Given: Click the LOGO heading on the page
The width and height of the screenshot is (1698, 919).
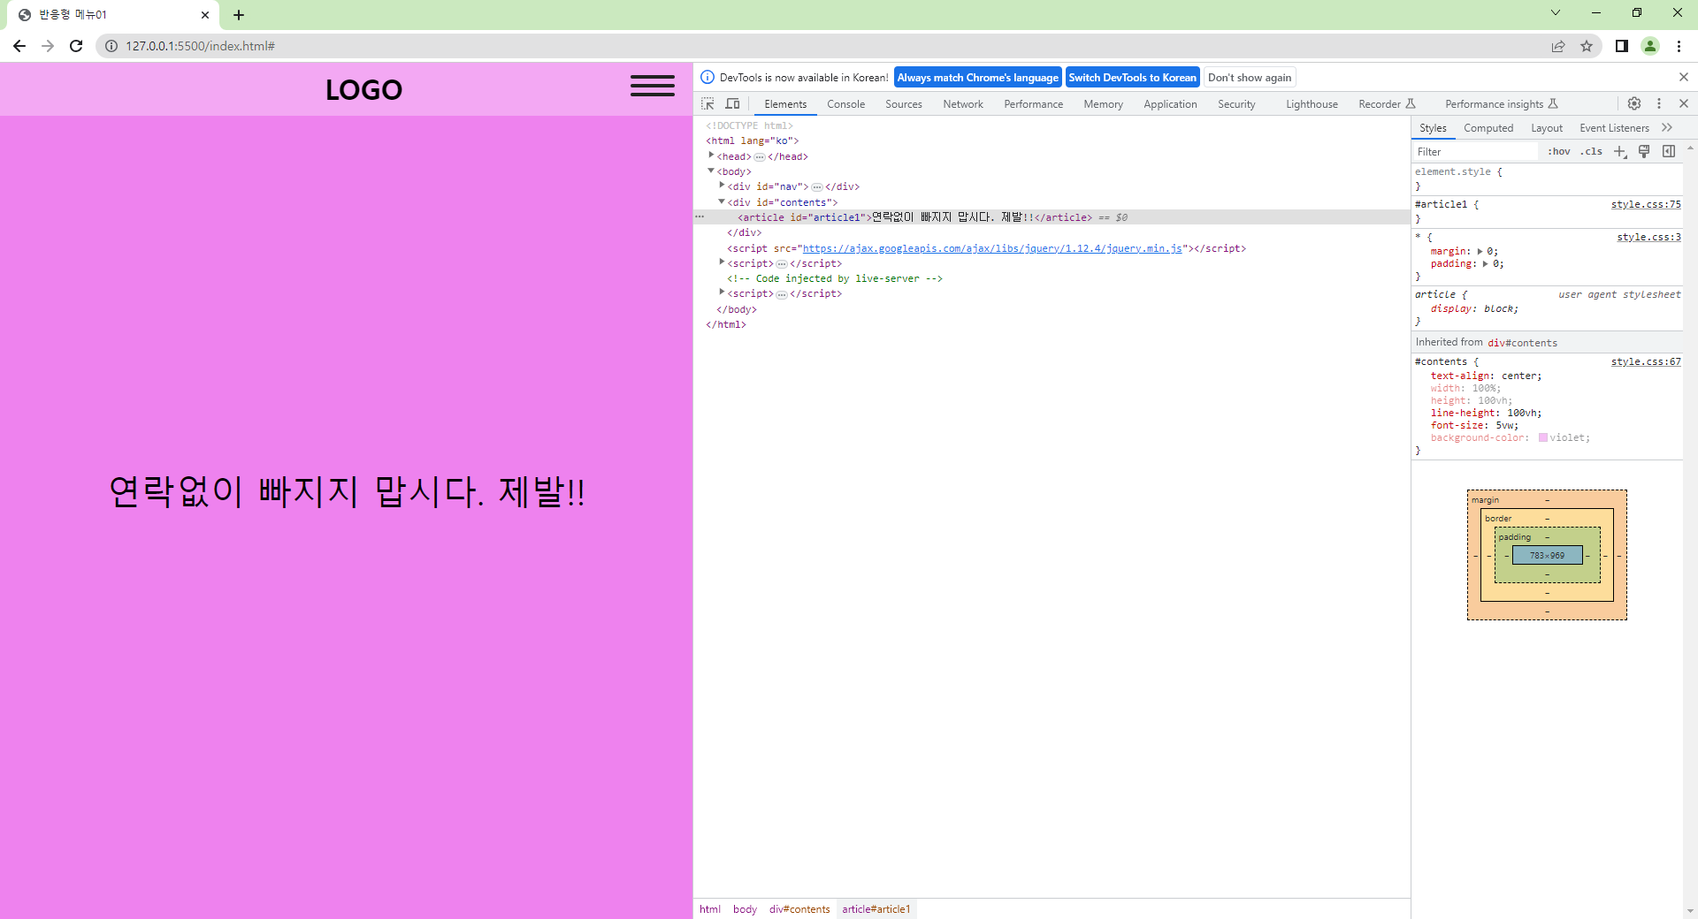Looking at the screenshot, I should (x=363, y=89).
